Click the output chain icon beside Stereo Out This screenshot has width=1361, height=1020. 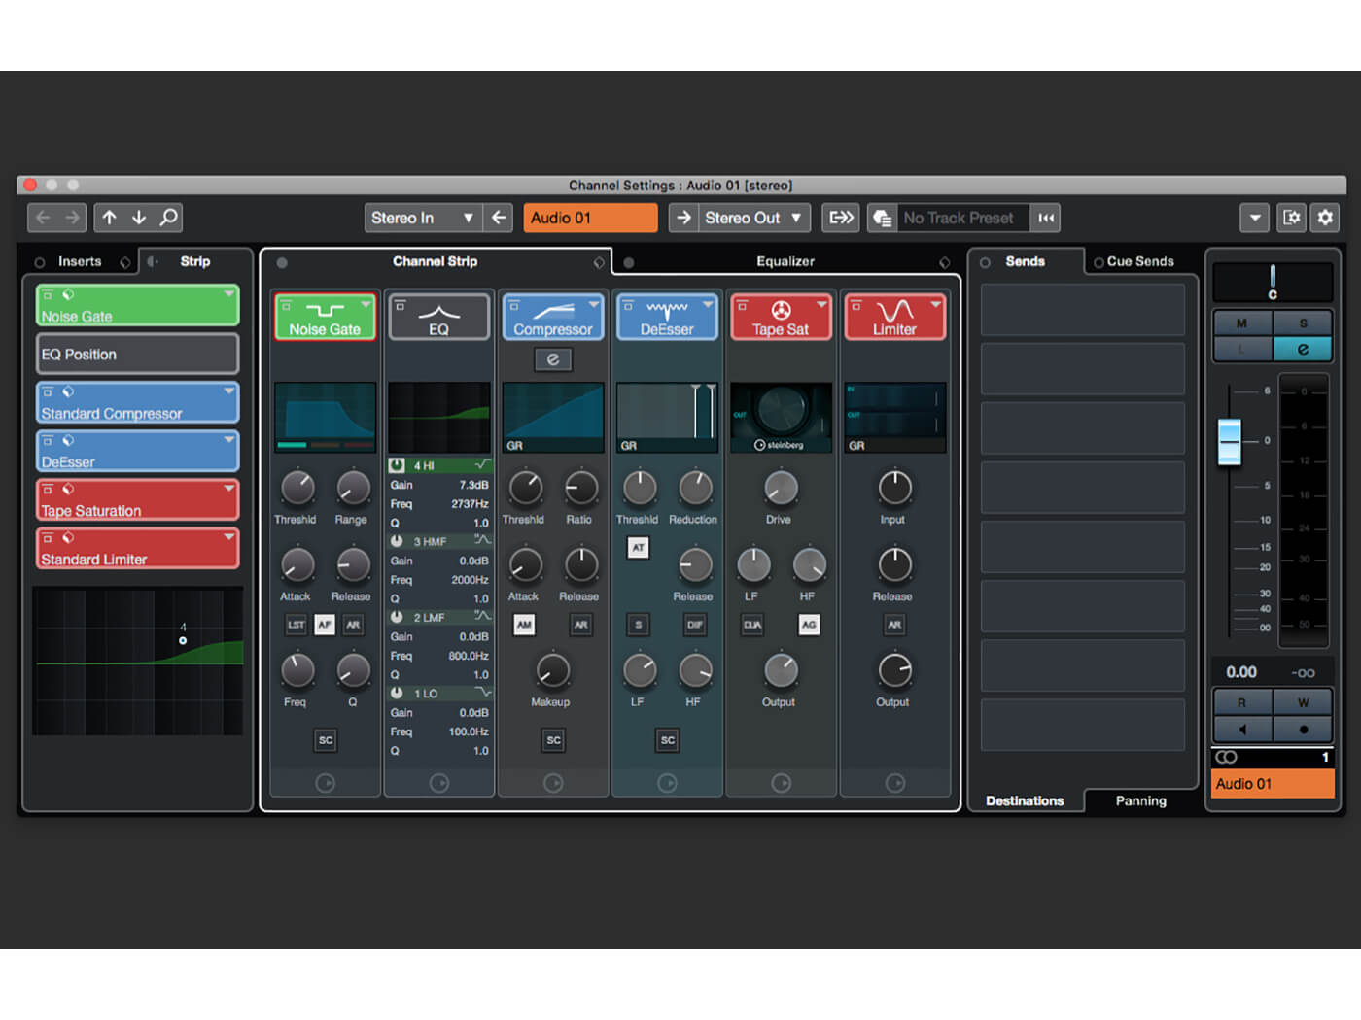[841, 218]
